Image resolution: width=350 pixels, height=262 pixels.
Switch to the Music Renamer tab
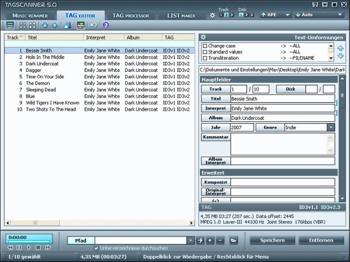tap(30, 15)
